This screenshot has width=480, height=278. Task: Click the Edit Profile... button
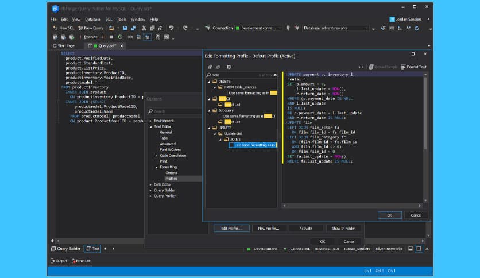(x=231, y=229)
